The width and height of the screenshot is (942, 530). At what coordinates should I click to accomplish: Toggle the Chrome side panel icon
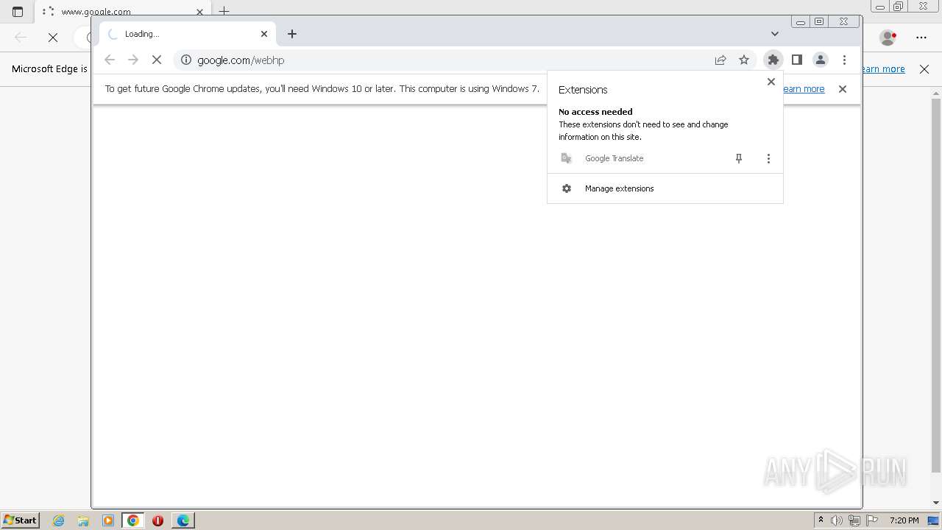pyautogui.click(x=796, y=60)
